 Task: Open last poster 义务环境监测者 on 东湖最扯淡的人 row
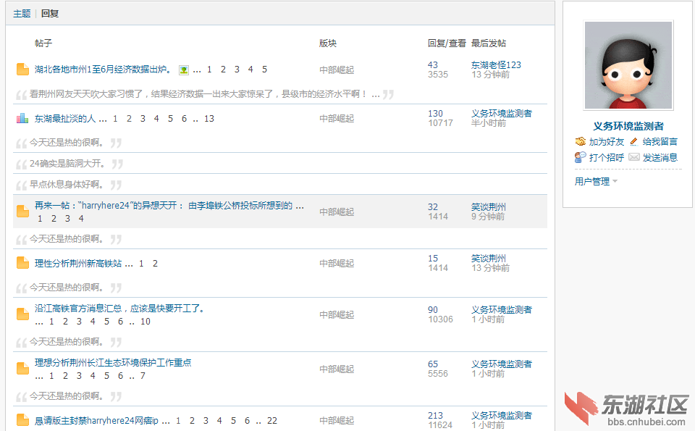(x=501, y=113)
